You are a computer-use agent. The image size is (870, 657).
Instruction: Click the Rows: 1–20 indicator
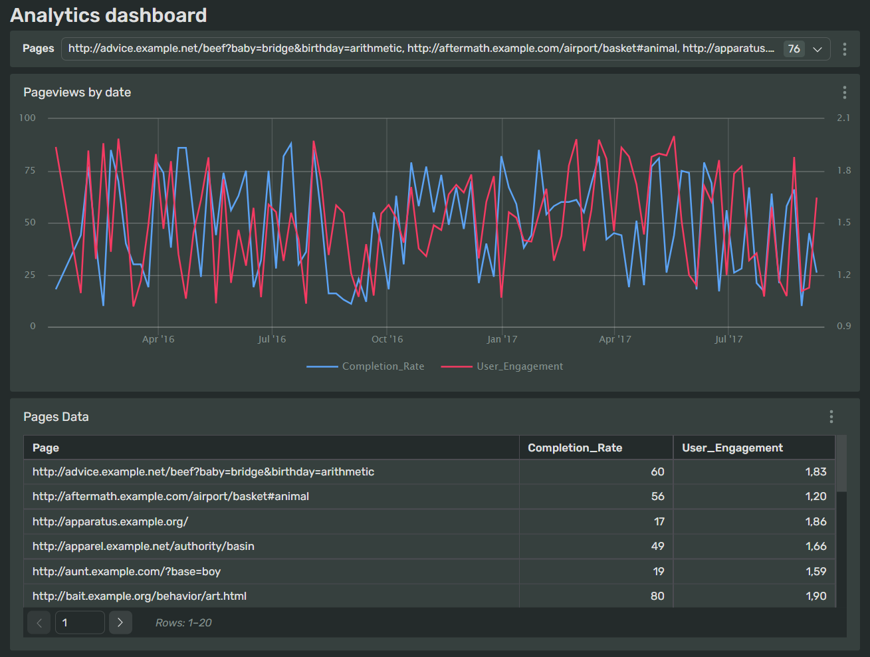[x=183, y=623]
